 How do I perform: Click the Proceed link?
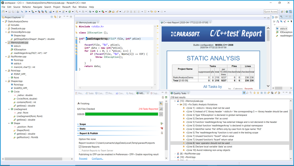(83, 159)
